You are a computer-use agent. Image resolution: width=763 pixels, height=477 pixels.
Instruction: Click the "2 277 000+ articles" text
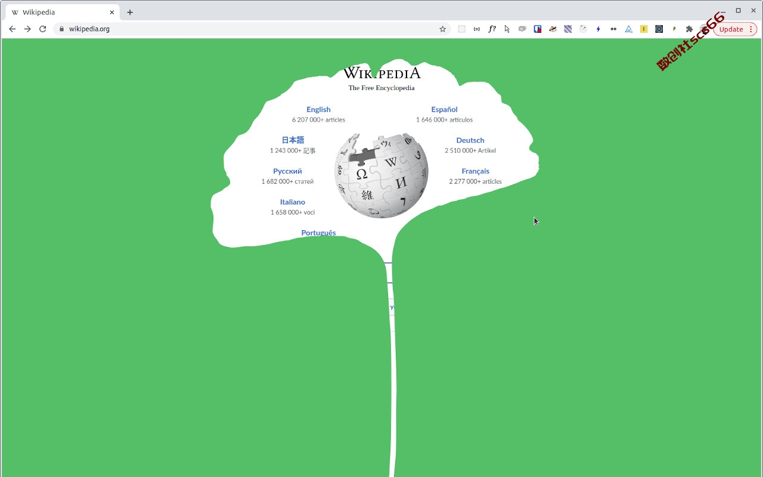475,181
